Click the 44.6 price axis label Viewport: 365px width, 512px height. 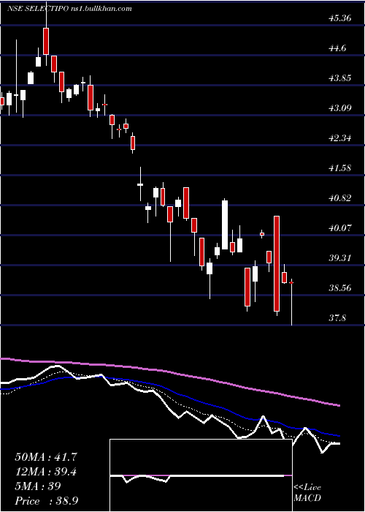(x=338, y=48)
